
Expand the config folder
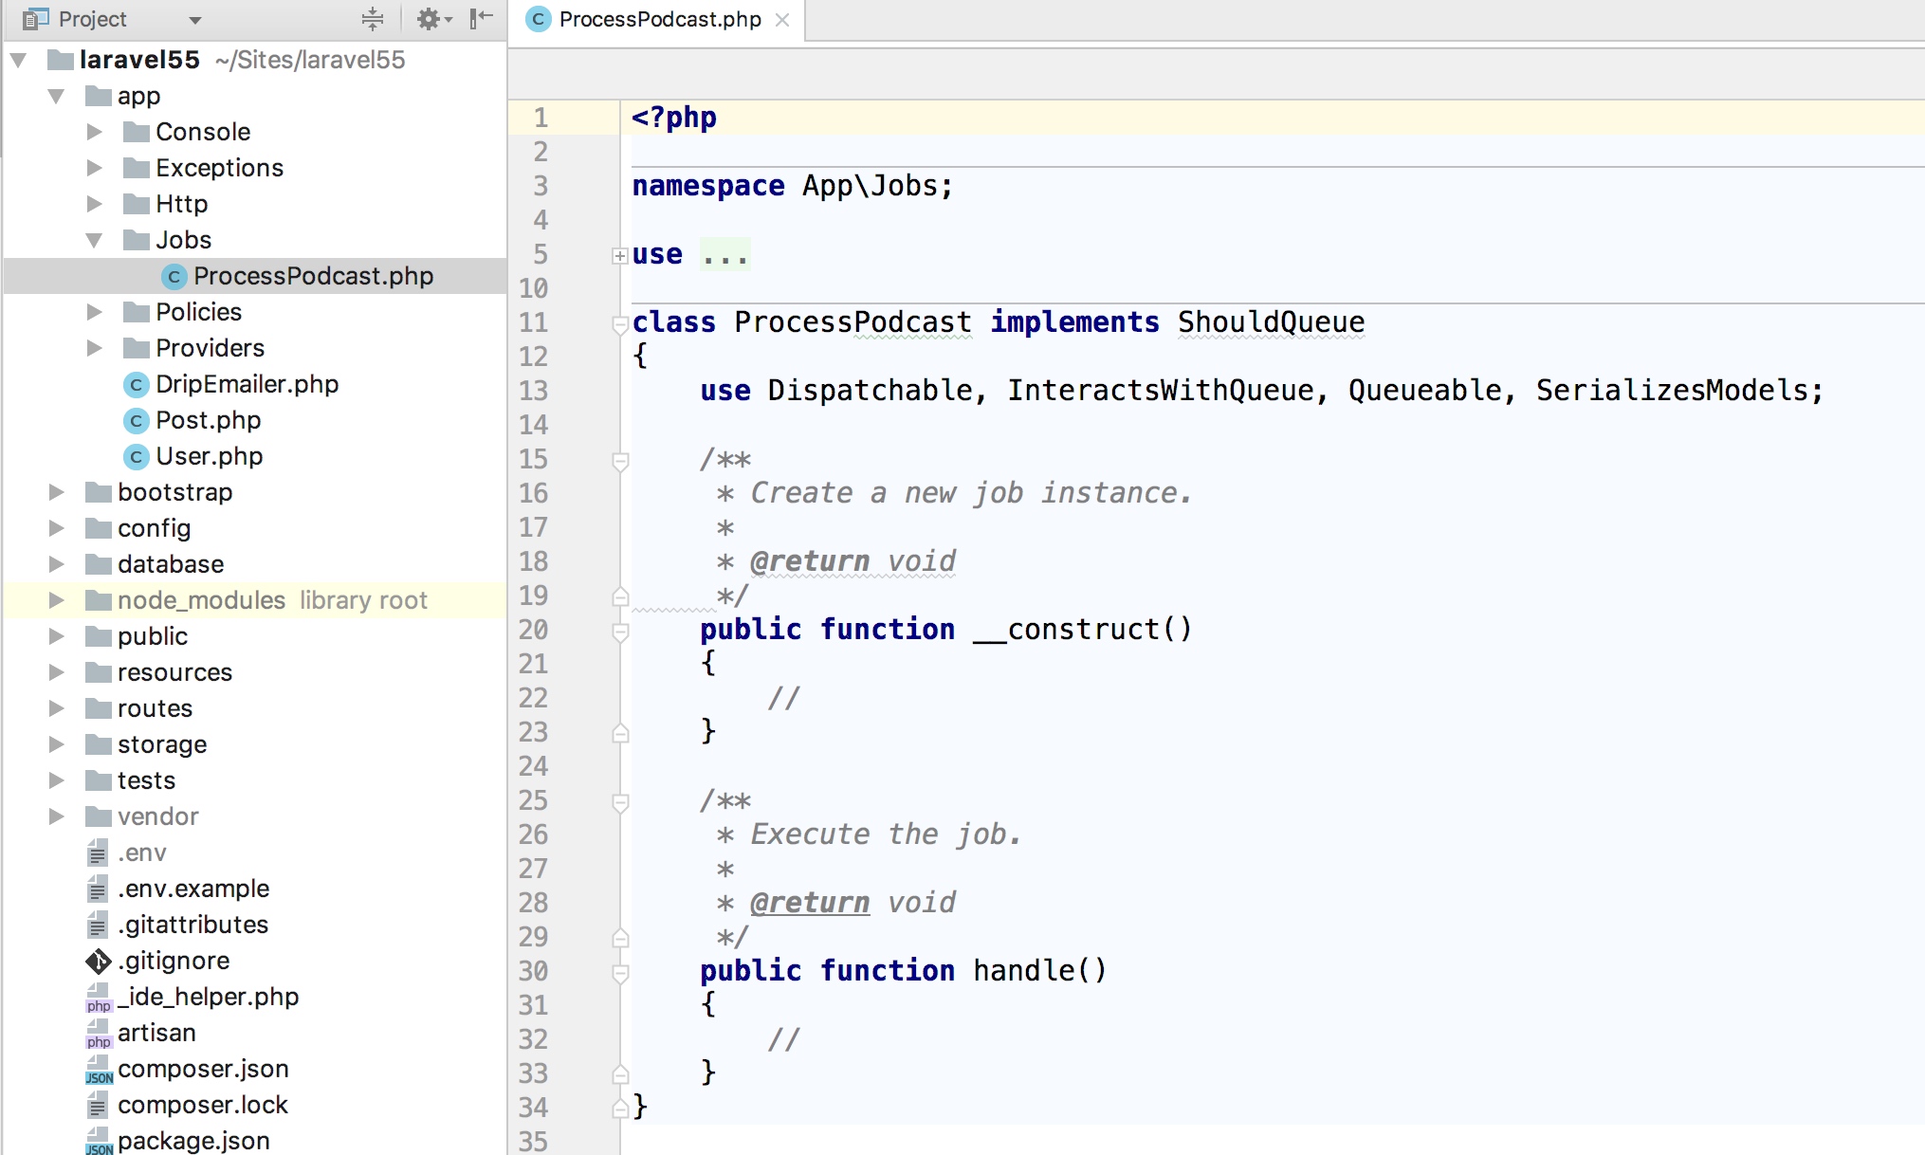[56, 528]
